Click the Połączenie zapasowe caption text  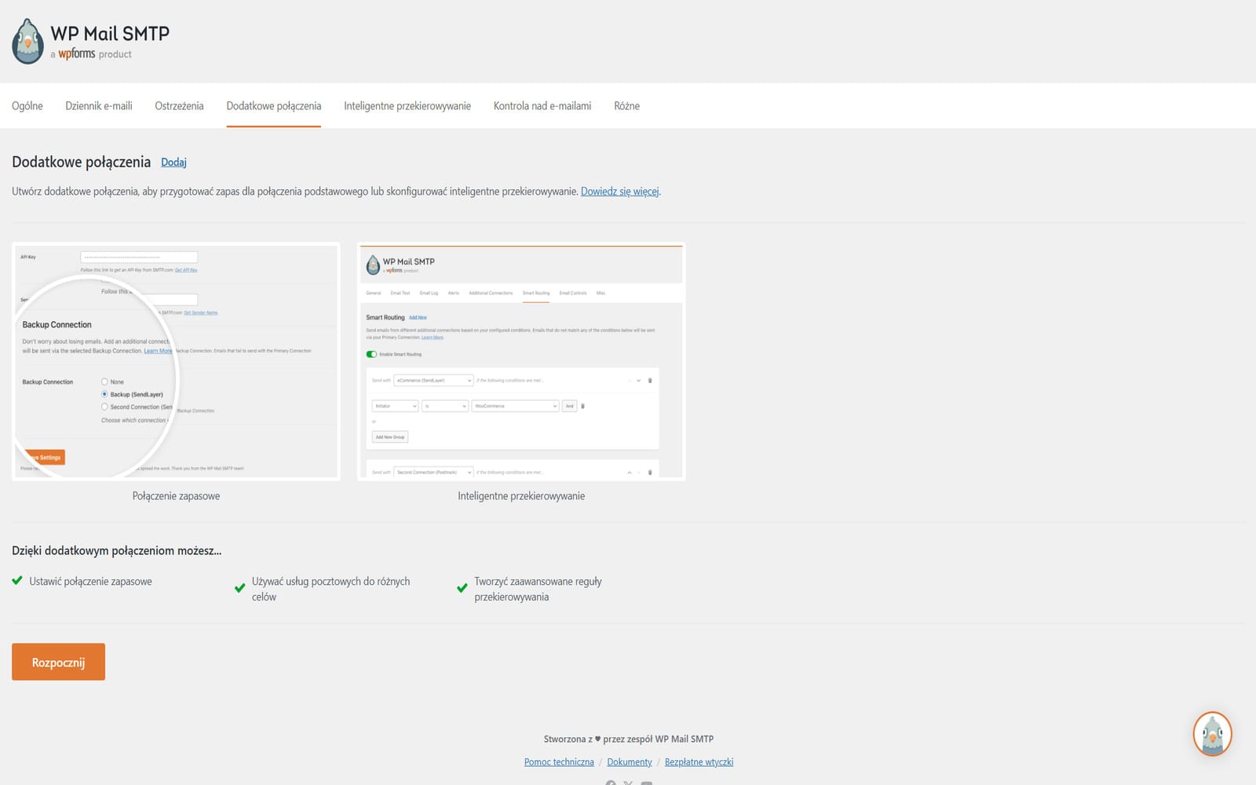(x=176, y=496)
